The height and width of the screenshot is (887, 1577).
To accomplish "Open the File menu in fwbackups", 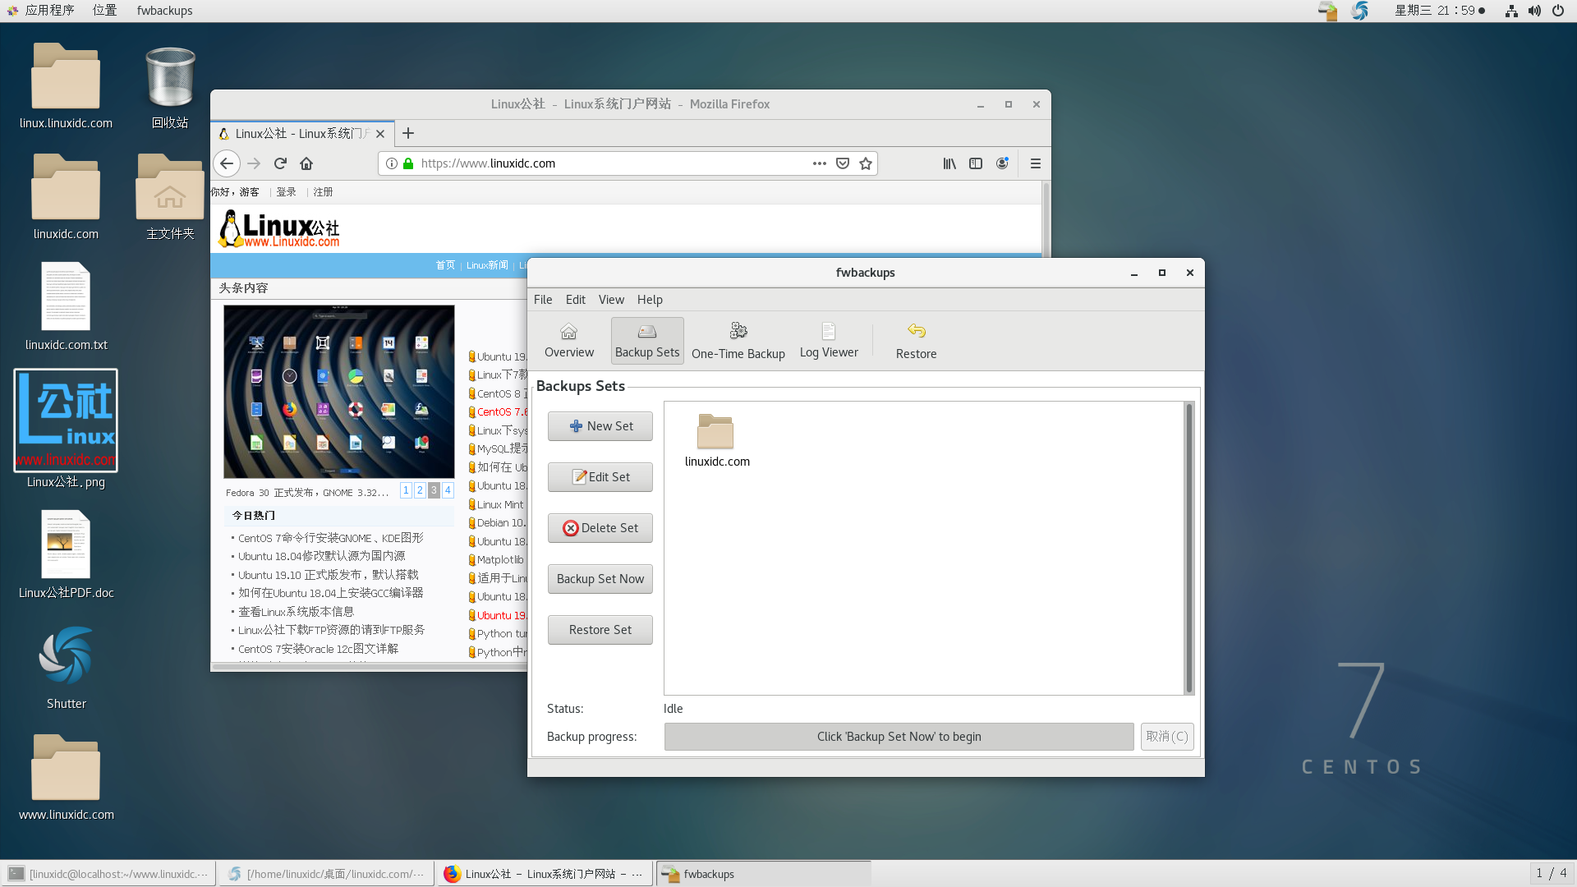I will pos(543,299).
